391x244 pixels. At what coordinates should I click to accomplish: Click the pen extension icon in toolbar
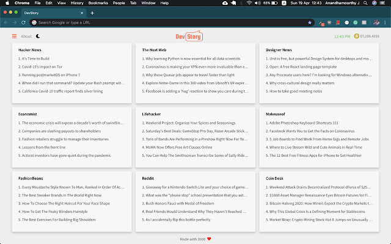(x=321, y=23)
